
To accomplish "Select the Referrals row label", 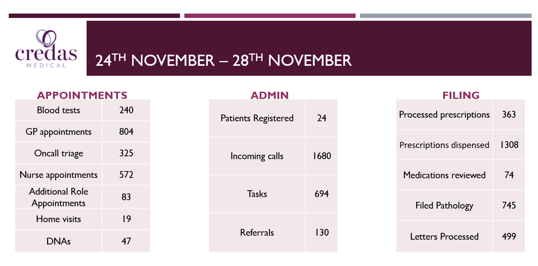I will 257,233.
